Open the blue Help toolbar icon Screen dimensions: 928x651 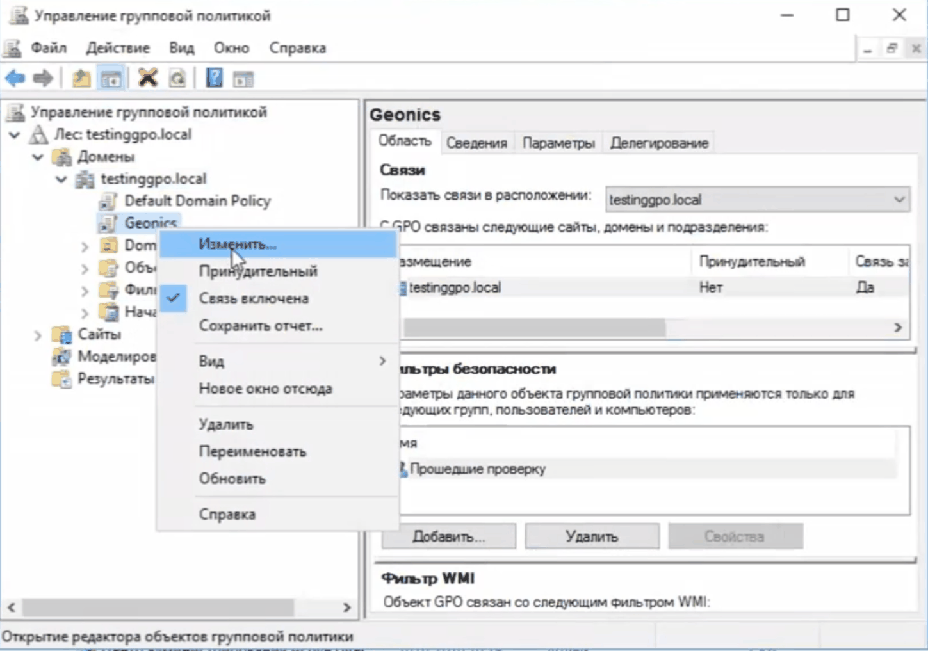point(214,79)
